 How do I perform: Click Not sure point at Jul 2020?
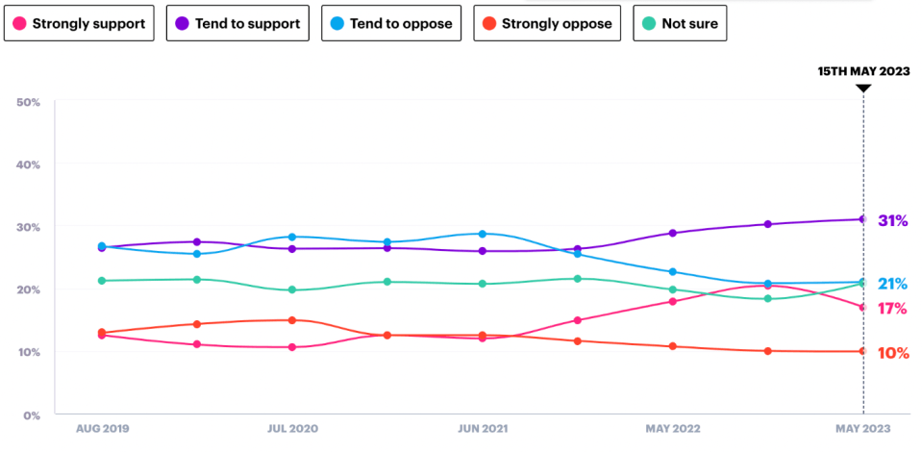292,289
